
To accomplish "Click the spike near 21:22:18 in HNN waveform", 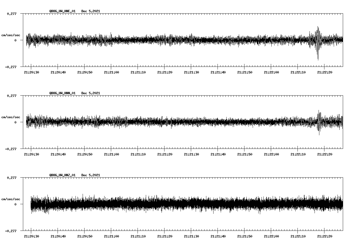I will click(319, 122).
